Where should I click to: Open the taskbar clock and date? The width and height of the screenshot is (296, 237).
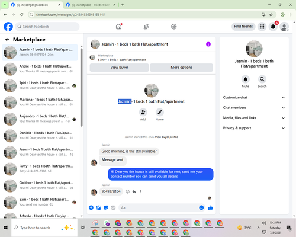click(x=275, y=228)
